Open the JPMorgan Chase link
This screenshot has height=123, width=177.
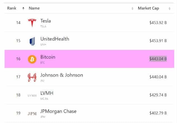(58, 111)
